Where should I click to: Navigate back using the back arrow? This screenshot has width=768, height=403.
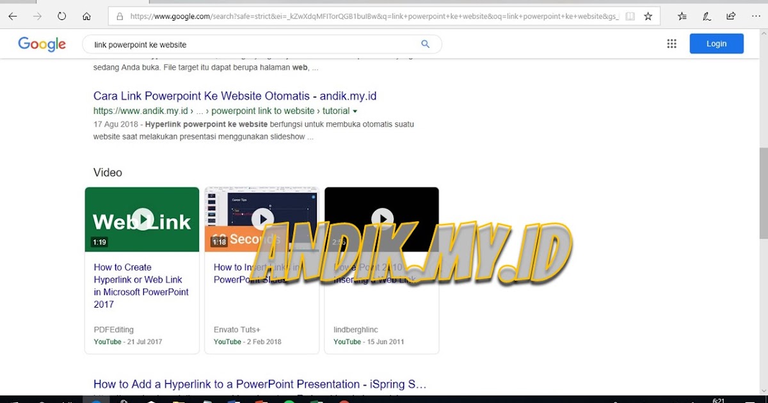tap(12, 16)
